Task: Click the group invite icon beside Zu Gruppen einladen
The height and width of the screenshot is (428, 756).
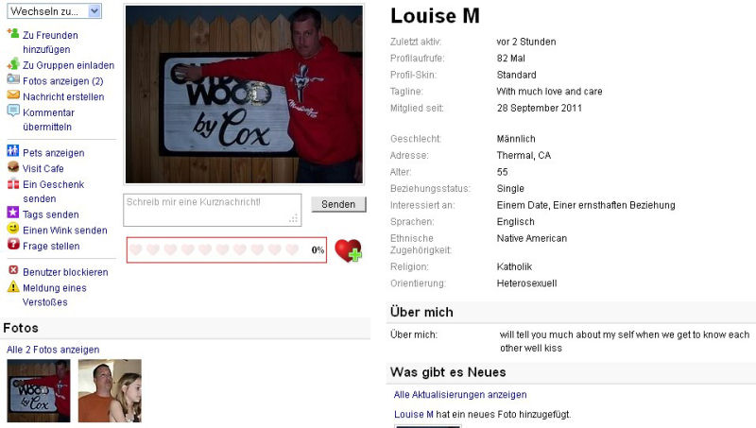Action: pyautogui.click(x=13, y=64)
